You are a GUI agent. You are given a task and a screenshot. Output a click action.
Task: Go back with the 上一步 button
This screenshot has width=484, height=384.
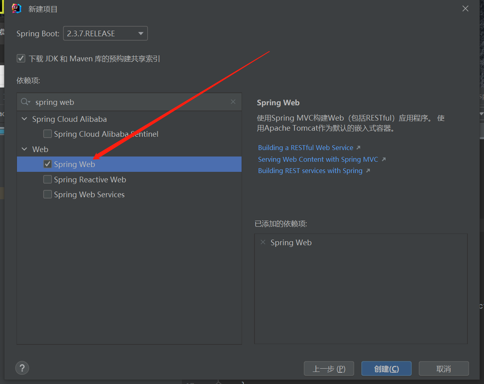[x=329, y=369]
